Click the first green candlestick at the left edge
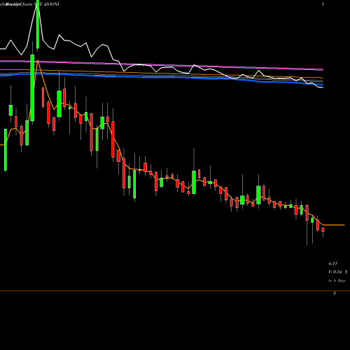 click(6, 150)
